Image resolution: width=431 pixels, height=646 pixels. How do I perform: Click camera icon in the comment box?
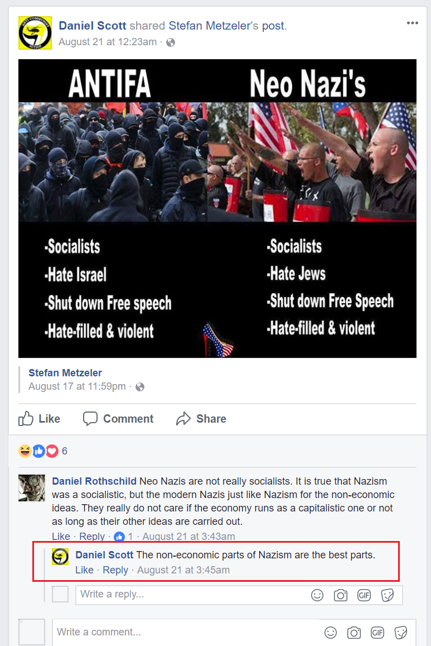354,633
